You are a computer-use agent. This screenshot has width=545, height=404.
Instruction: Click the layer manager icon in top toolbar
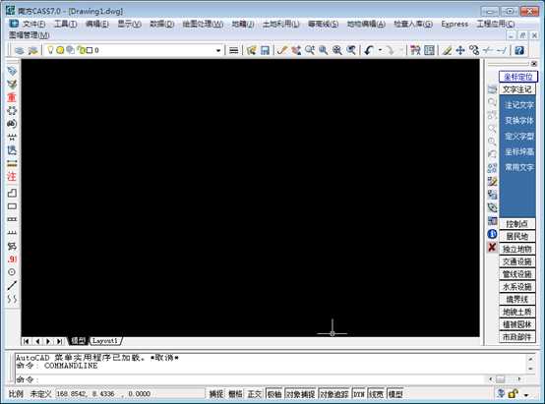20,51
